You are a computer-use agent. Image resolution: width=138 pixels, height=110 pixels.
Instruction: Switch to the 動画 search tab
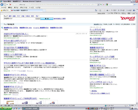(14, 16)
